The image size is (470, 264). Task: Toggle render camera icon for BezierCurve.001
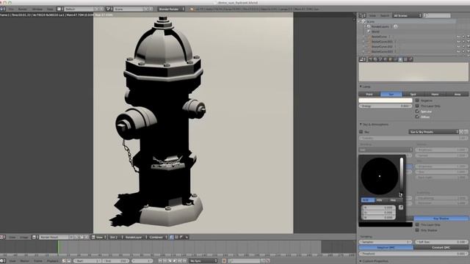(468, 42)
